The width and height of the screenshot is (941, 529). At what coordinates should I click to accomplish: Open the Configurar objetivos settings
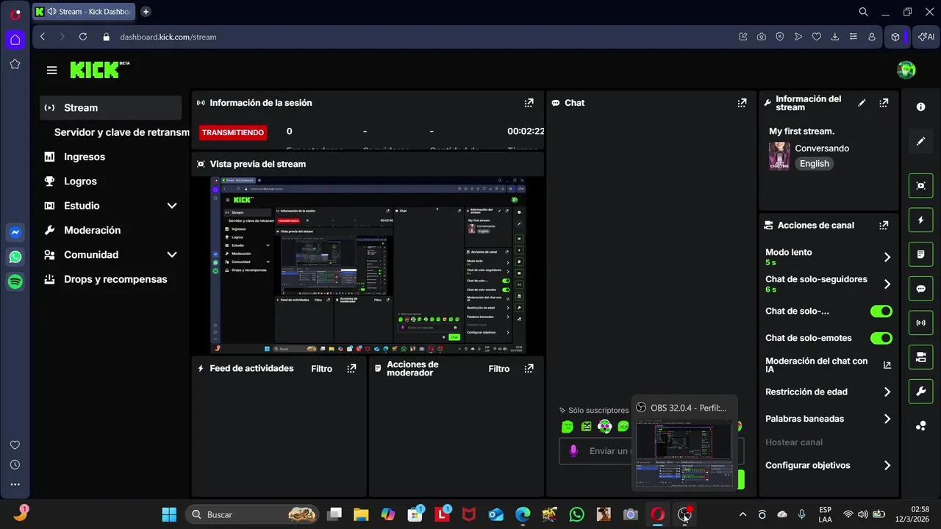pos(829,465)
